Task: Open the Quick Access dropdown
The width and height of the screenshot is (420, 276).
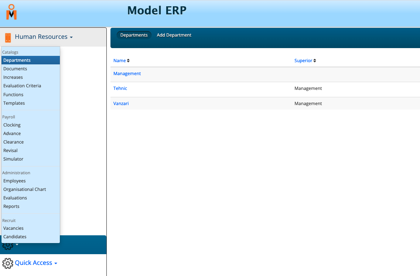Action: click(x=36, y=263)
